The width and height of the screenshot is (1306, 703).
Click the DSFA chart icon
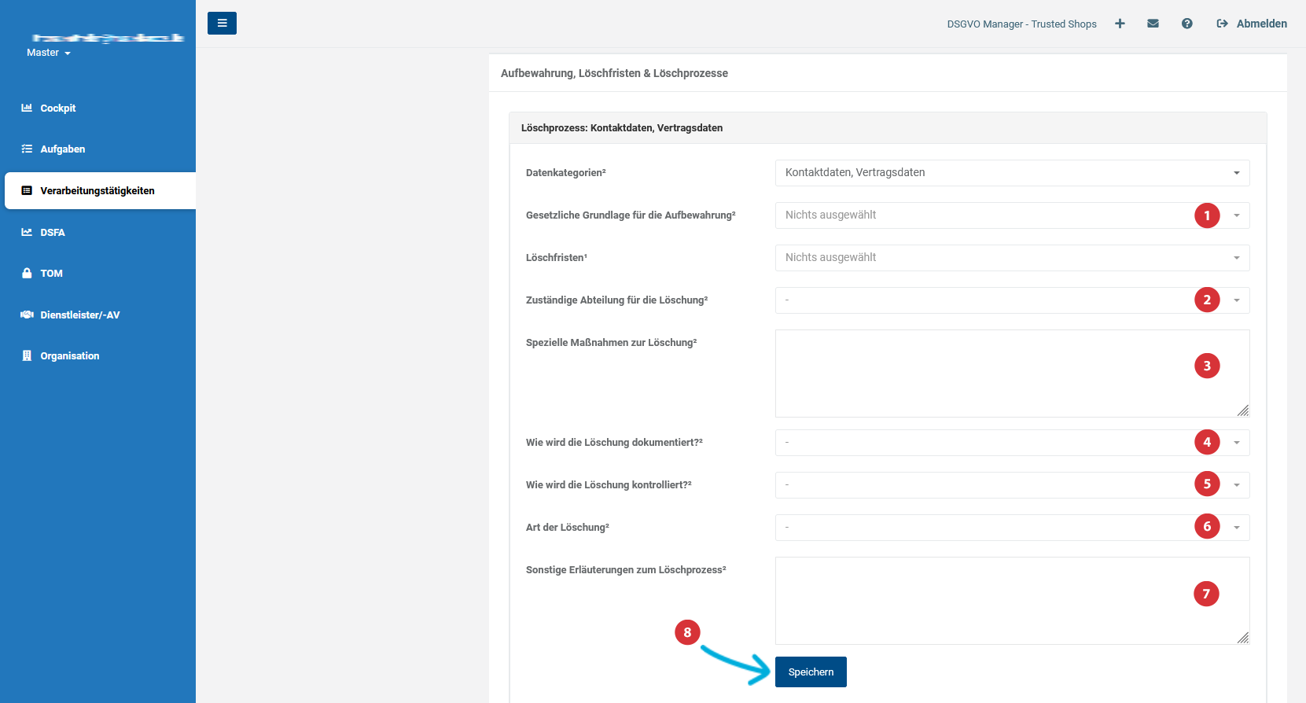click(x=27, y=232)
